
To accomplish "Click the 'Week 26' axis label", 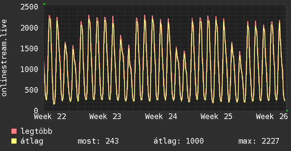I will tap(272, 117).
